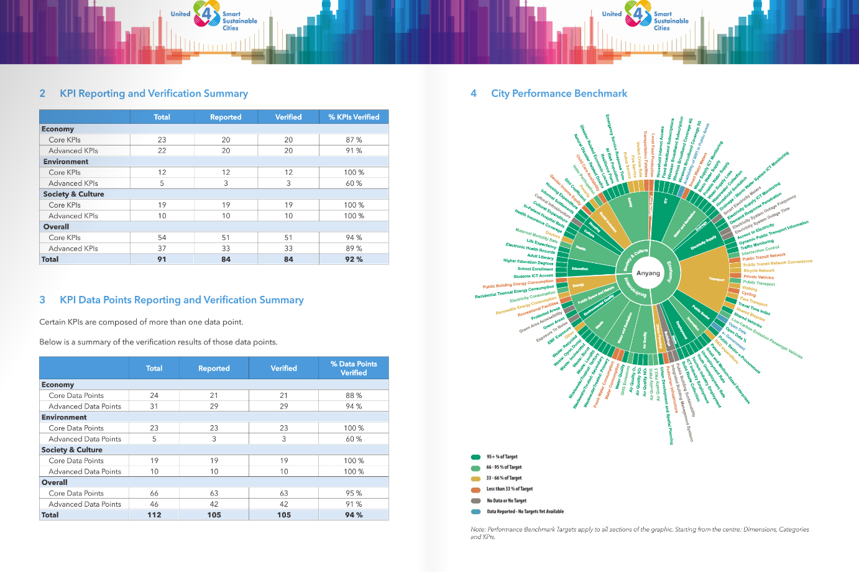Click the total value '91' in KPI table

click(162, 259)
